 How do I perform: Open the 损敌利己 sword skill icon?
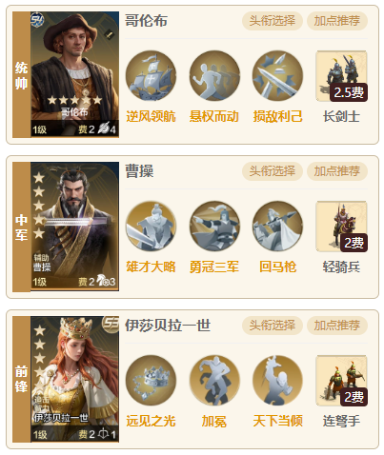coord(277,76)
